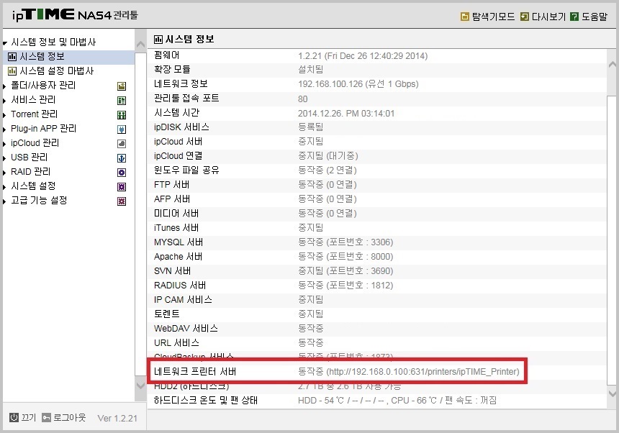This screenshot has height=433, width=619.
Task: Select the Torrent 관리 menu label
Action: point(34,114)
